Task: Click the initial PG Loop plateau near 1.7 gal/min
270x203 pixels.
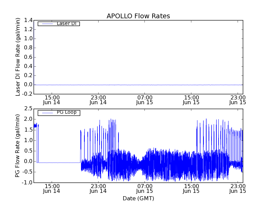Action: pyautogui.click(x=35, y=126)
